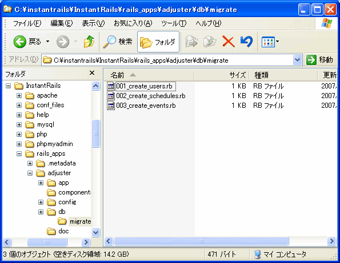Go up one folder level icon
This screenshot has width=340, height=263.
coord(89,42)
